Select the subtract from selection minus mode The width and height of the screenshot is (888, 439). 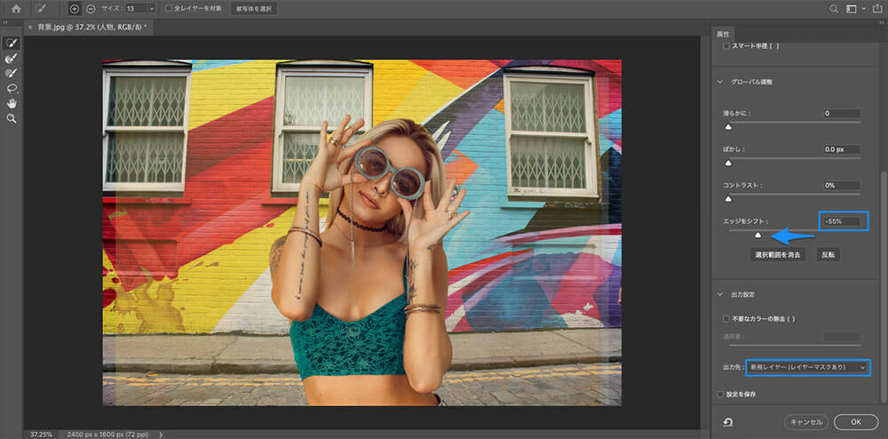(91, 9)
